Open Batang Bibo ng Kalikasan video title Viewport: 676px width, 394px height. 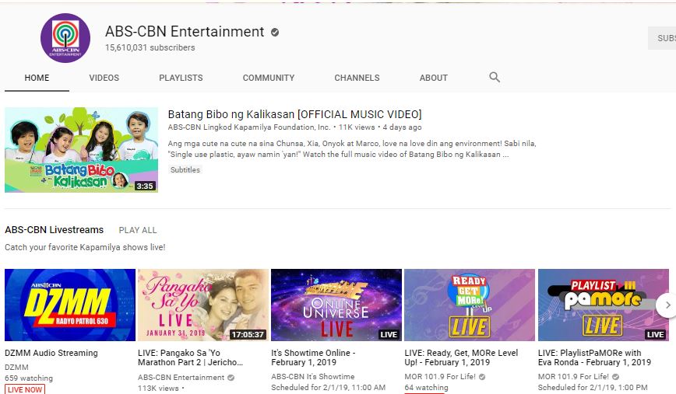click(x=295, y=114)
